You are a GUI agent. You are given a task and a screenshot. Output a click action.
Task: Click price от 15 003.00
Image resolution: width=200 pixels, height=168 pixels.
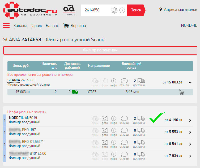(x=172, y=82)
